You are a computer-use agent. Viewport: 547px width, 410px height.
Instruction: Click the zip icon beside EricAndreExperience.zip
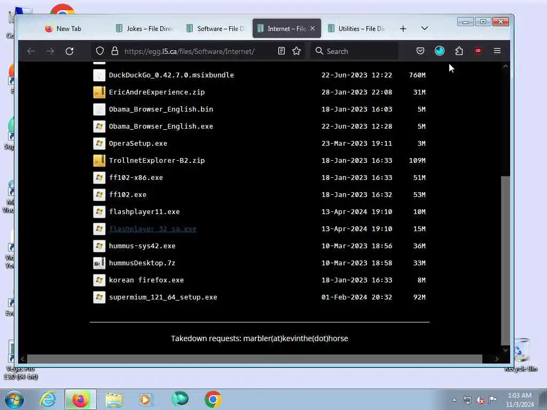pyautogui.click(x=99, y=92)
